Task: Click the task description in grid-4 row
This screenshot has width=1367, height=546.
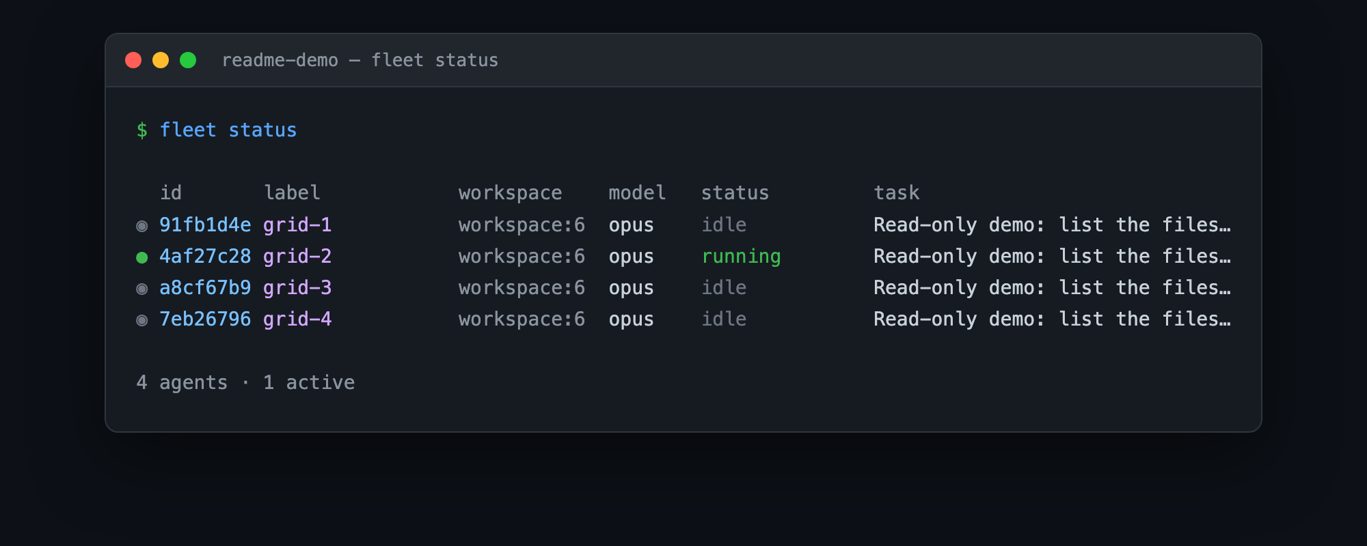Action: 1053,319
